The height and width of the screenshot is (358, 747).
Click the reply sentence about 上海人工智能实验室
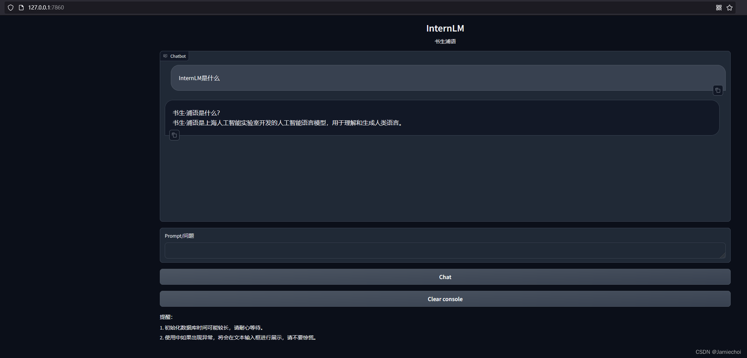coord(288,123)
